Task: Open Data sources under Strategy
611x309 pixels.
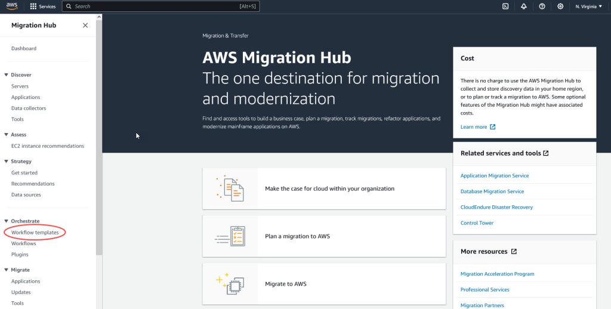Action: coord(26,194)
